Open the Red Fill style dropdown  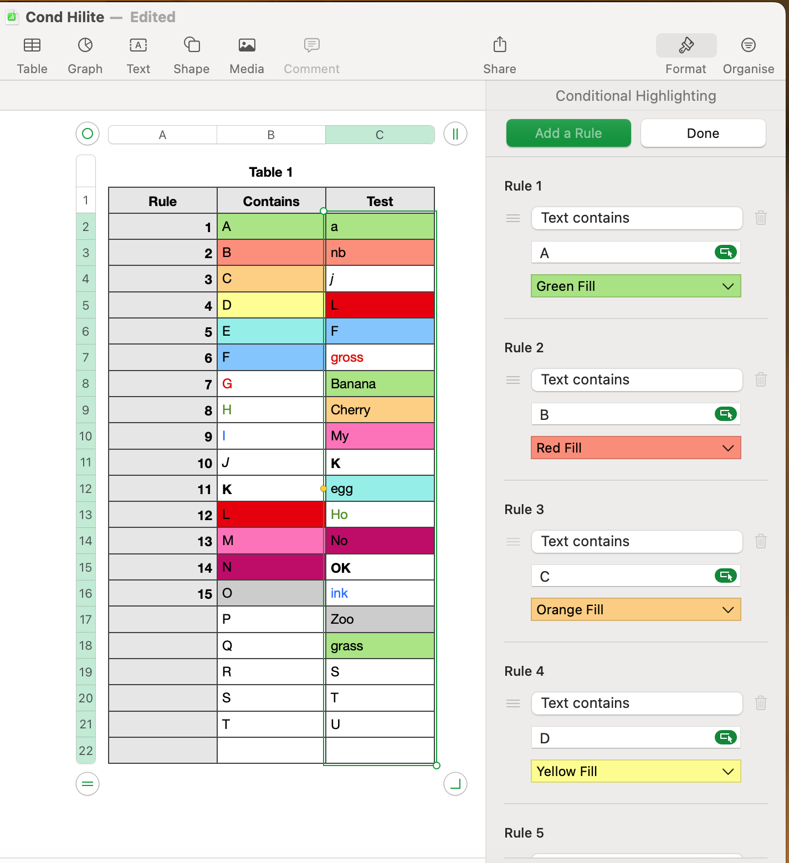(x=636, y=448)
